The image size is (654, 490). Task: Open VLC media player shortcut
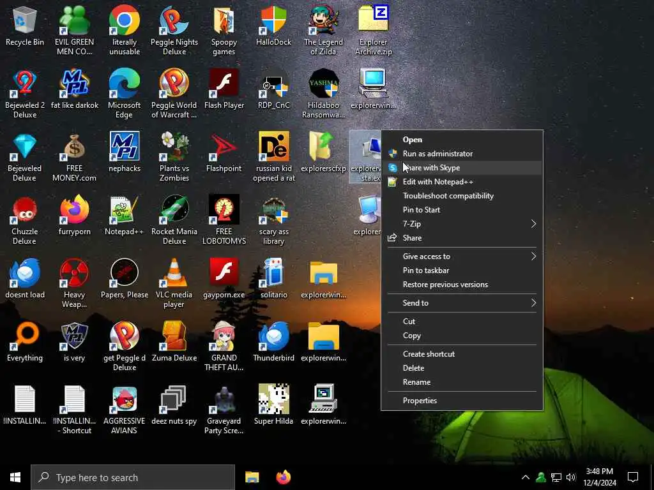(174, 283)
